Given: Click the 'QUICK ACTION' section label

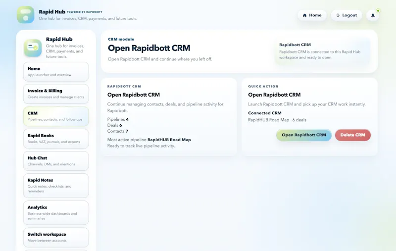Looking at the screenshot, I should coord(263,86).
